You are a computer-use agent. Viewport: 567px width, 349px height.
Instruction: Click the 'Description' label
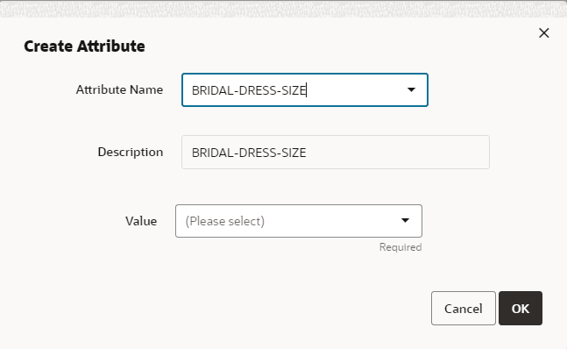[131, 153]
